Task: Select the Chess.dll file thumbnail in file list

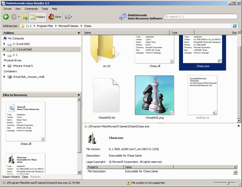Action: point(154,49)
